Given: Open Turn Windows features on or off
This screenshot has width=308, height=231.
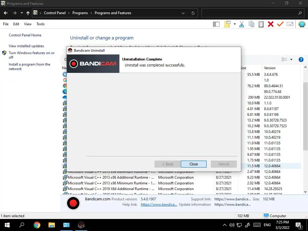Looking at the screenshot, I should tap(32, 55).
